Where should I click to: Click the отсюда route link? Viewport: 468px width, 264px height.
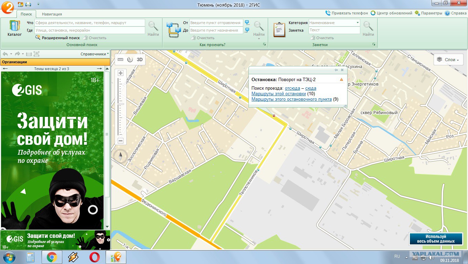pyautogui.click(x=292, y=88)
